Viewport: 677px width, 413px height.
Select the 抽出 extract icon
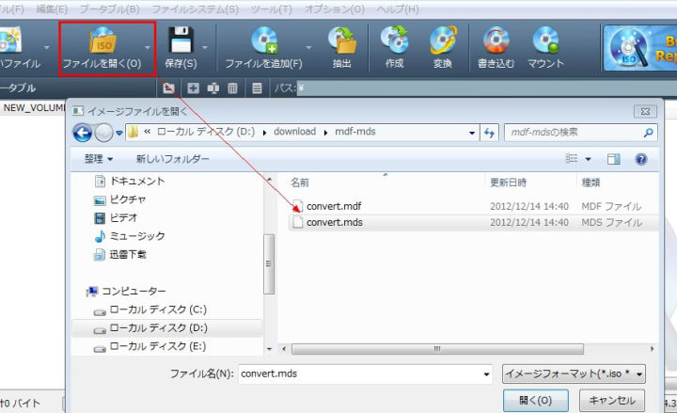(x=342, y=40)
